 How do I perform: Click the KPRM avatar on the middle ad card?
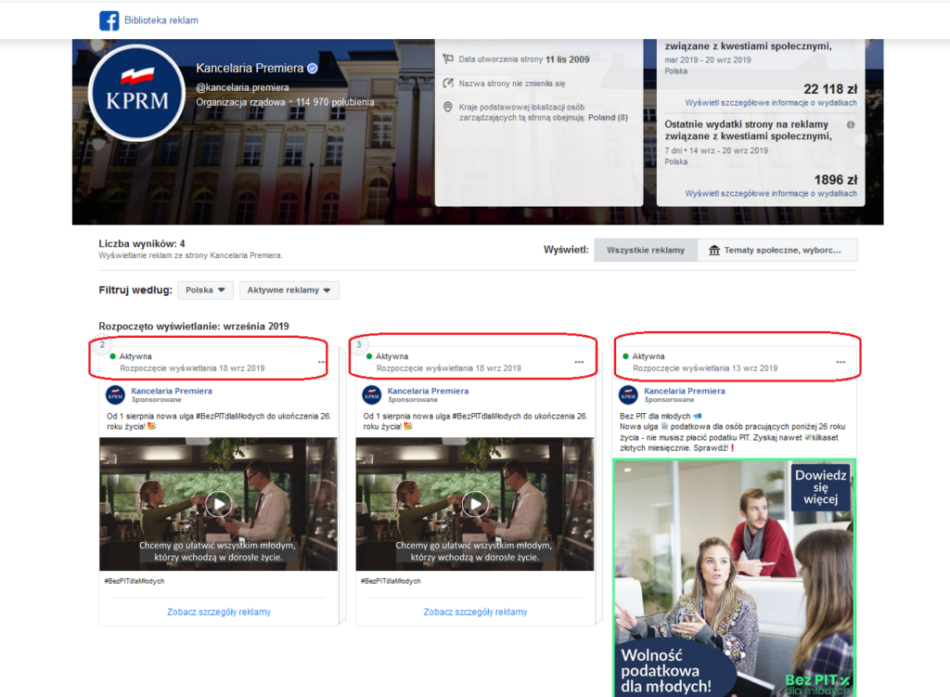371,395
